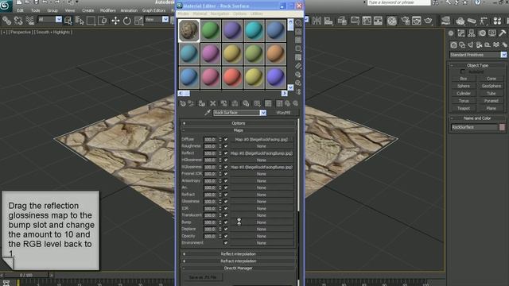Open Hierarchy panel tab icon
This screenshot has width=509, height=286.
pos(472,33)
